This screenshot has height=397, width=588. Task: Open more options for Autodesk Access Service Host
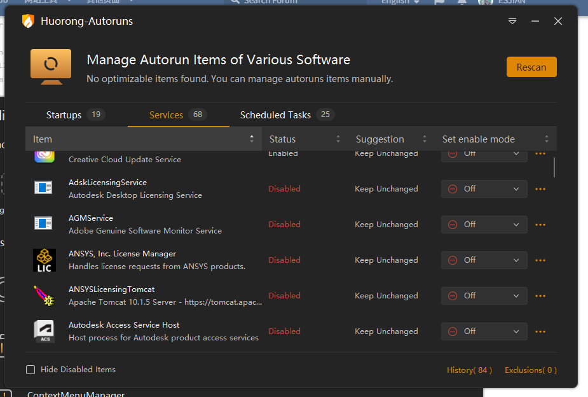coord(540,331)
